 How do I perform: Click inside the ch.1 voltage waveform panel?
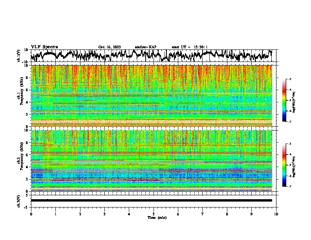point(153,56)
